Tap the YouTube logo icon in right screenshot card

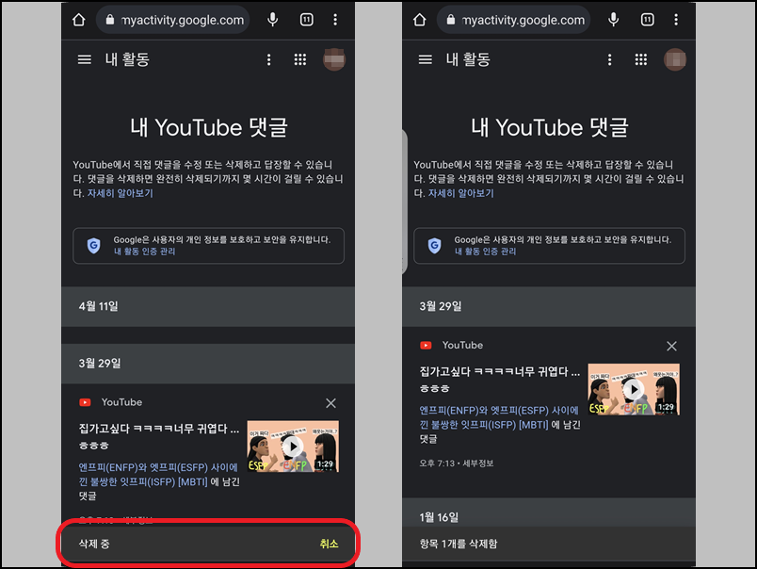pos(426,346)
